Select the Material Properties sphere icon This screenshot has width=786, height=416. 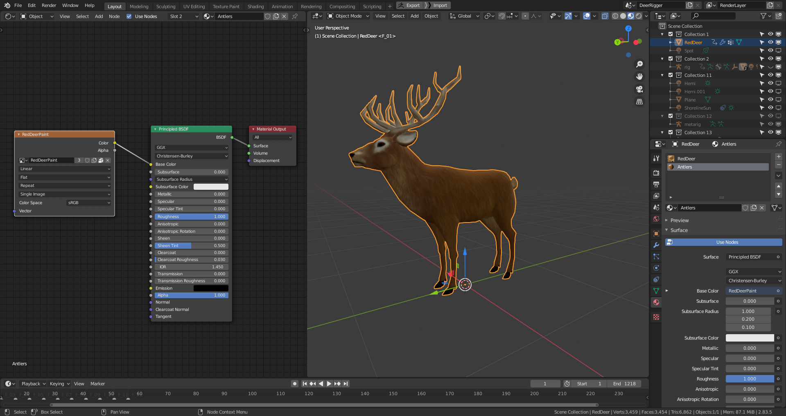(656, 302)
